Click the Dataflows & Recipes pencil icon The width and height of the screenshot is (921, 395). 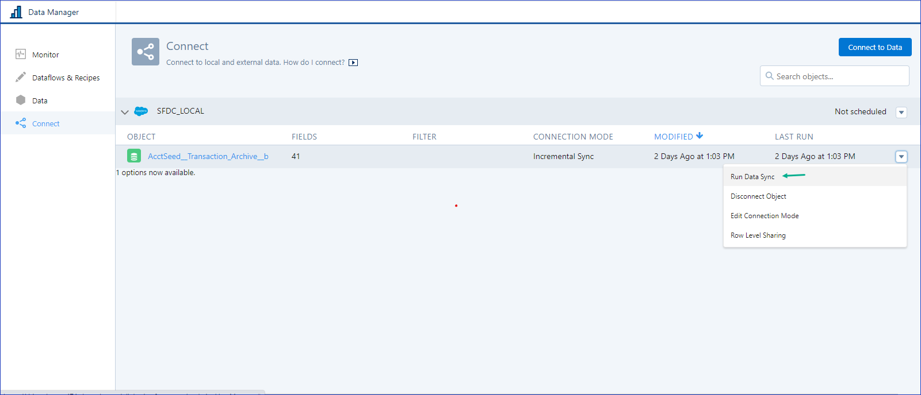21,77
